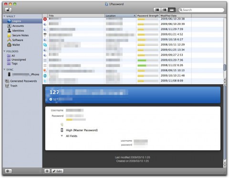Image resolution: width=229 pixels, height=178 pixels.
Task: Click site icon in the 2009/01/21 row
Action: click(x=45, y=34)
